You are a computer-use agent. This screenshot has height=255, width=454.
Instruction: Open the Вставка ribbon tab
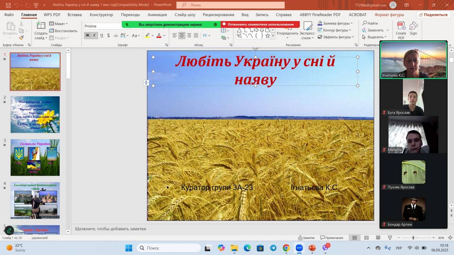pos(74,15)
